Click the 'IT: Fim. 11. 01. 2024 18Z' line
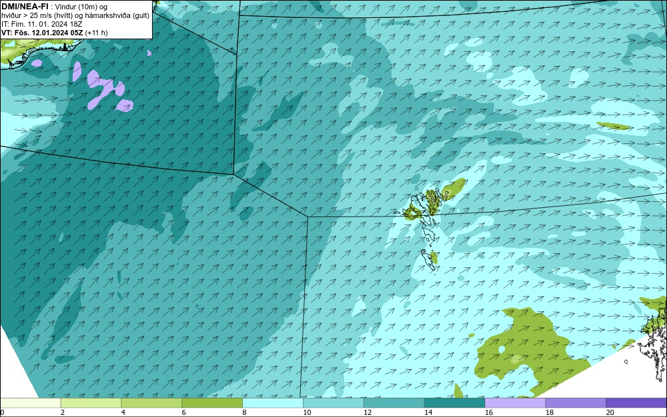The width and height of the screenshot is (667, 417). [x=41, y=24]
